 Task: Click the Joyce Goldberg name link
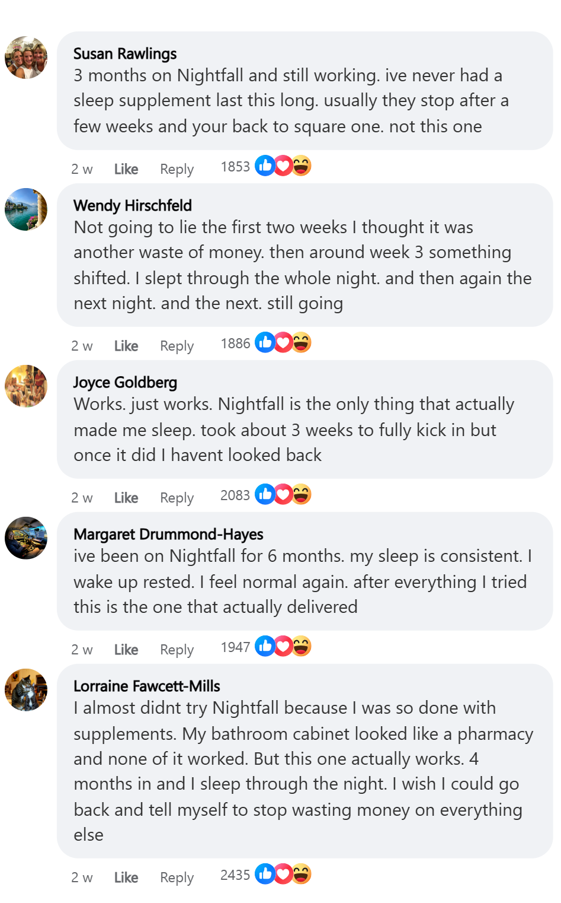[x=125, y=383]
